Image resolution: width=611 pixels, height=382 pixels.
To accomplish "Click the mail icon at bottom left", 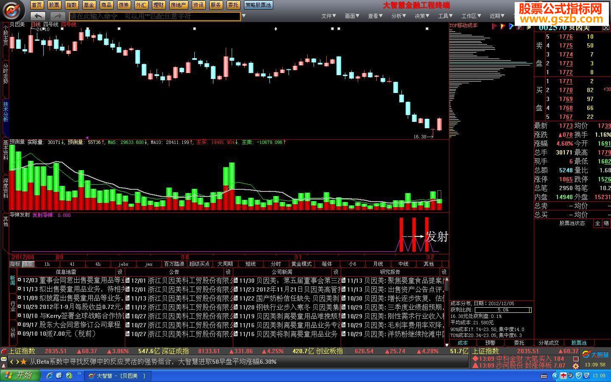I will tap(4, 360).
